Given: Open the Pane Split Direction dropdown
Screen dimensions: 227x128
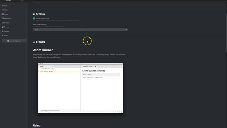Looking at the screenshot, I should (81, 30).
